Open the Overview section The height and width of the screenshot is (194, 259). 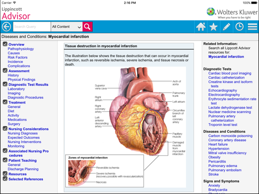click(16, 45)
